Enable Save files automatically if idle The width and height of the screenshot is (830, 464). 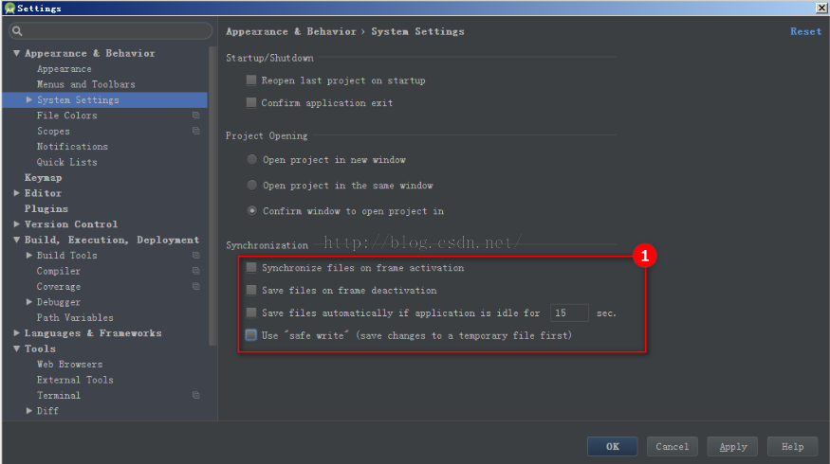[251, 312]
